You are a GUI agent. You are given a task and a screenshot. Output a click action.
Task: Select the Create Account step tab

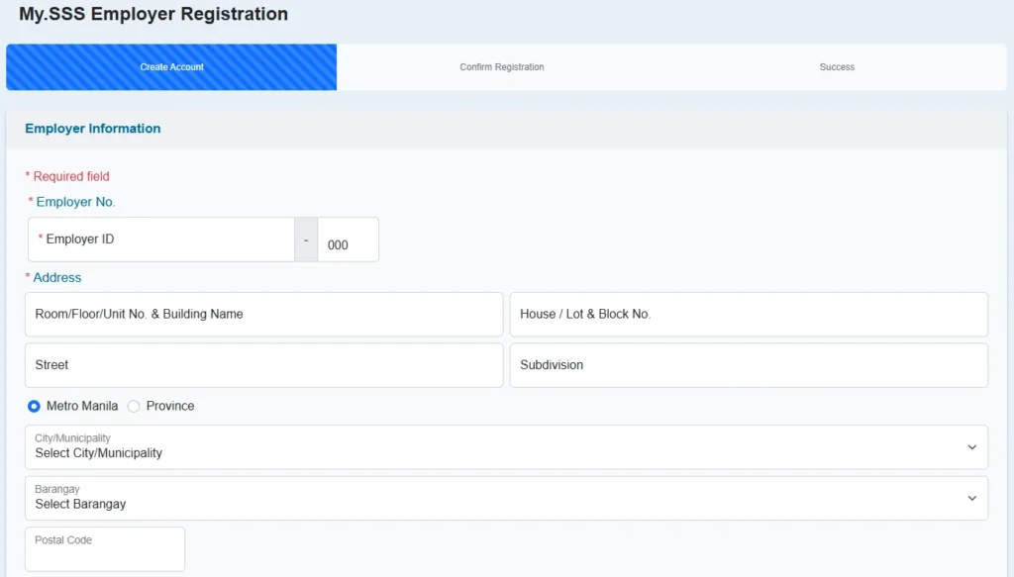171,67
